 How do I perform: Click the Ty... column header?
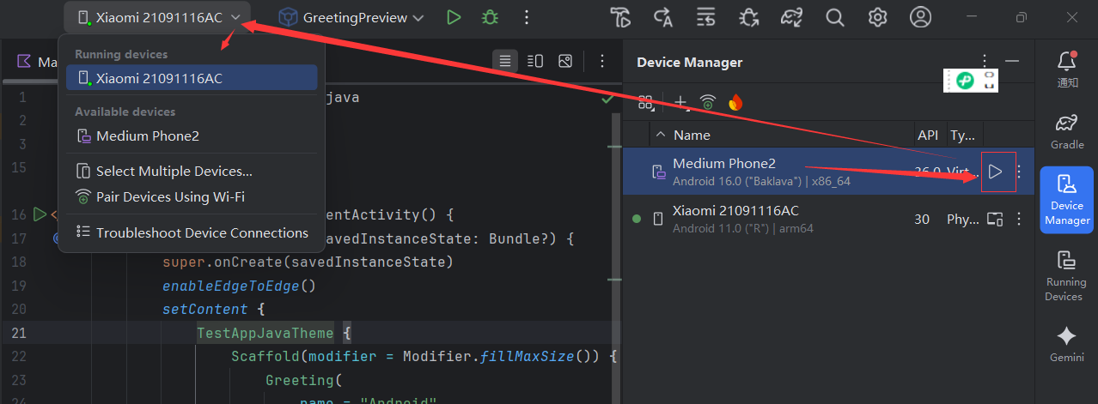click(964, 135)
